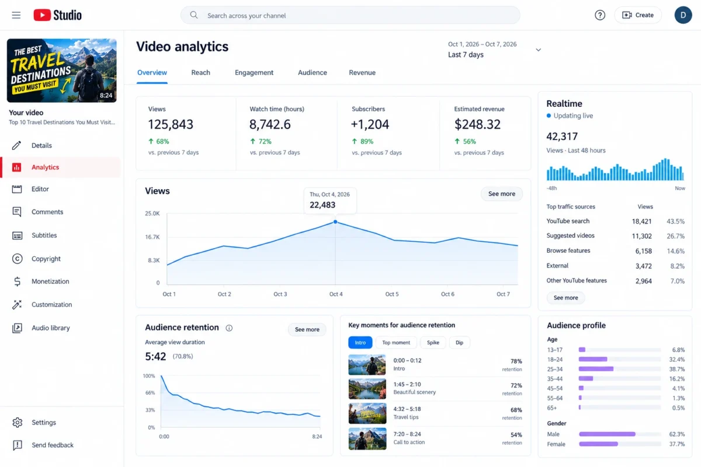This screenshot has height=467, width=701.
Task: Open the 0:00 – 0:12 Intro thumbnail
Action: (x=367, y=365)
